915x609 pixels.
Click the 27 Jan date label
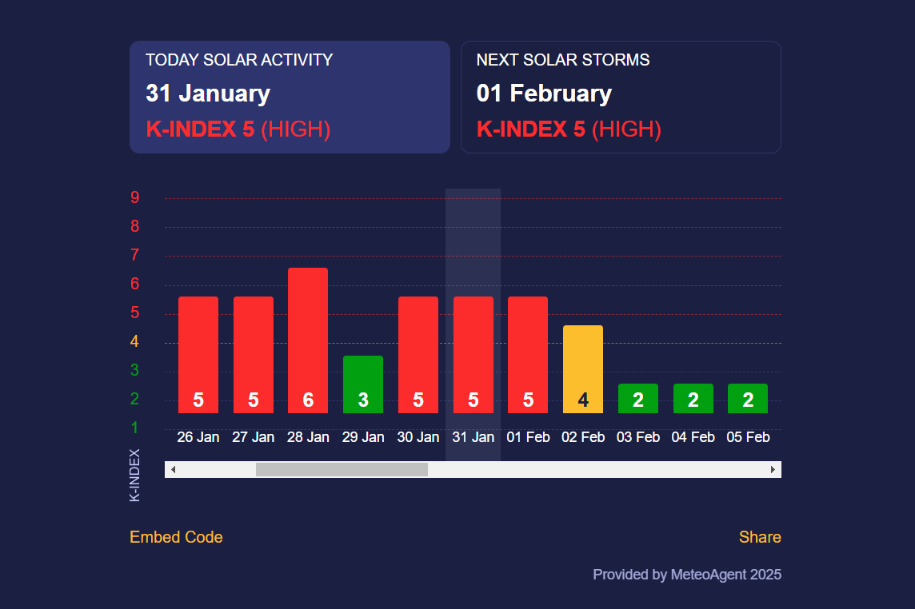[254, 437]
